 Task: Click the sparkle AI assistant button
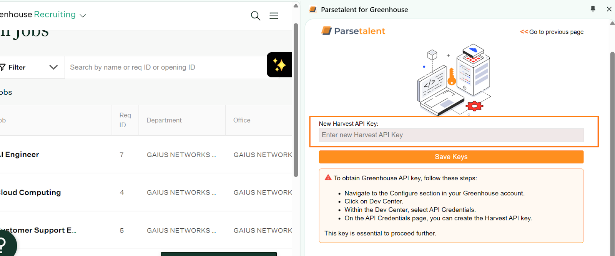point(279,65)
